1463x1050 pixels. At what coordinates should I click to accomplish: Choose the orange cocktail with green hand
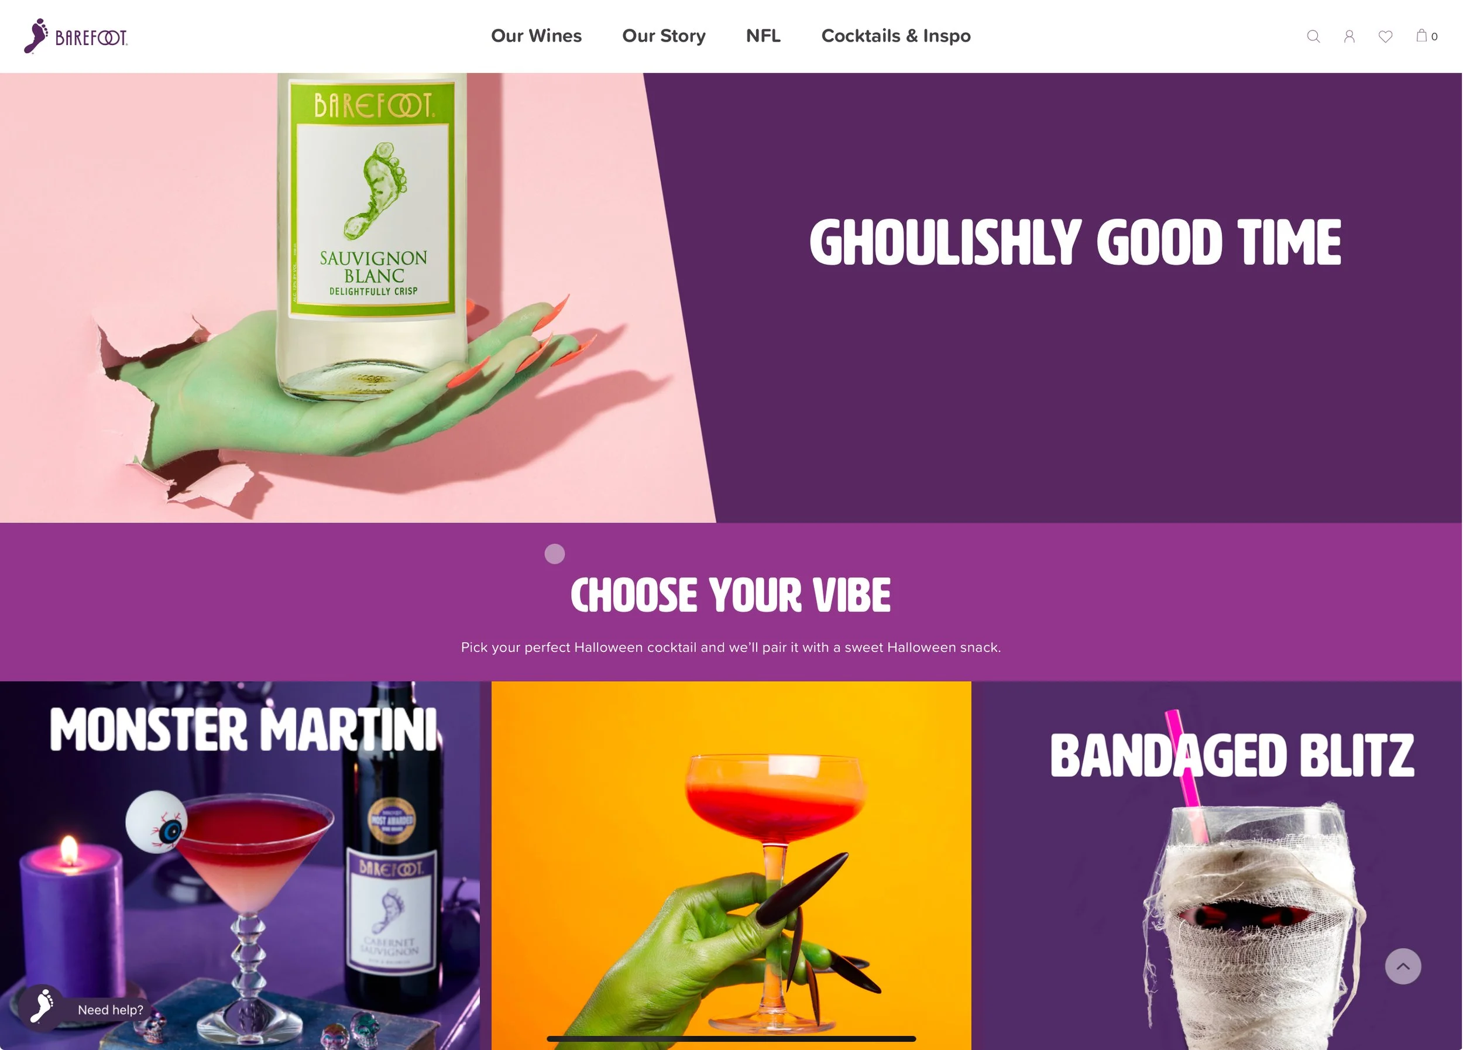click(731, 866)
